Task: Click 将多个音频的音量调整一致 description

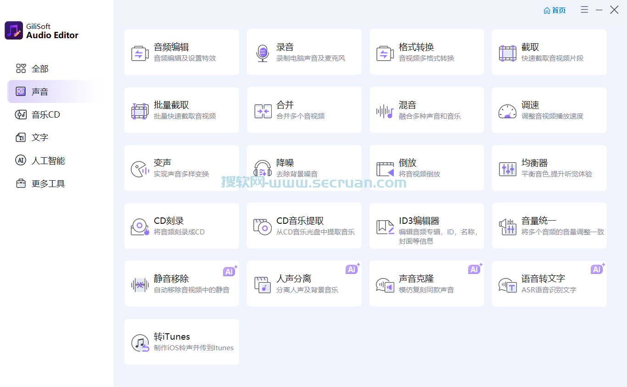Action: click(x=563, y=232)
